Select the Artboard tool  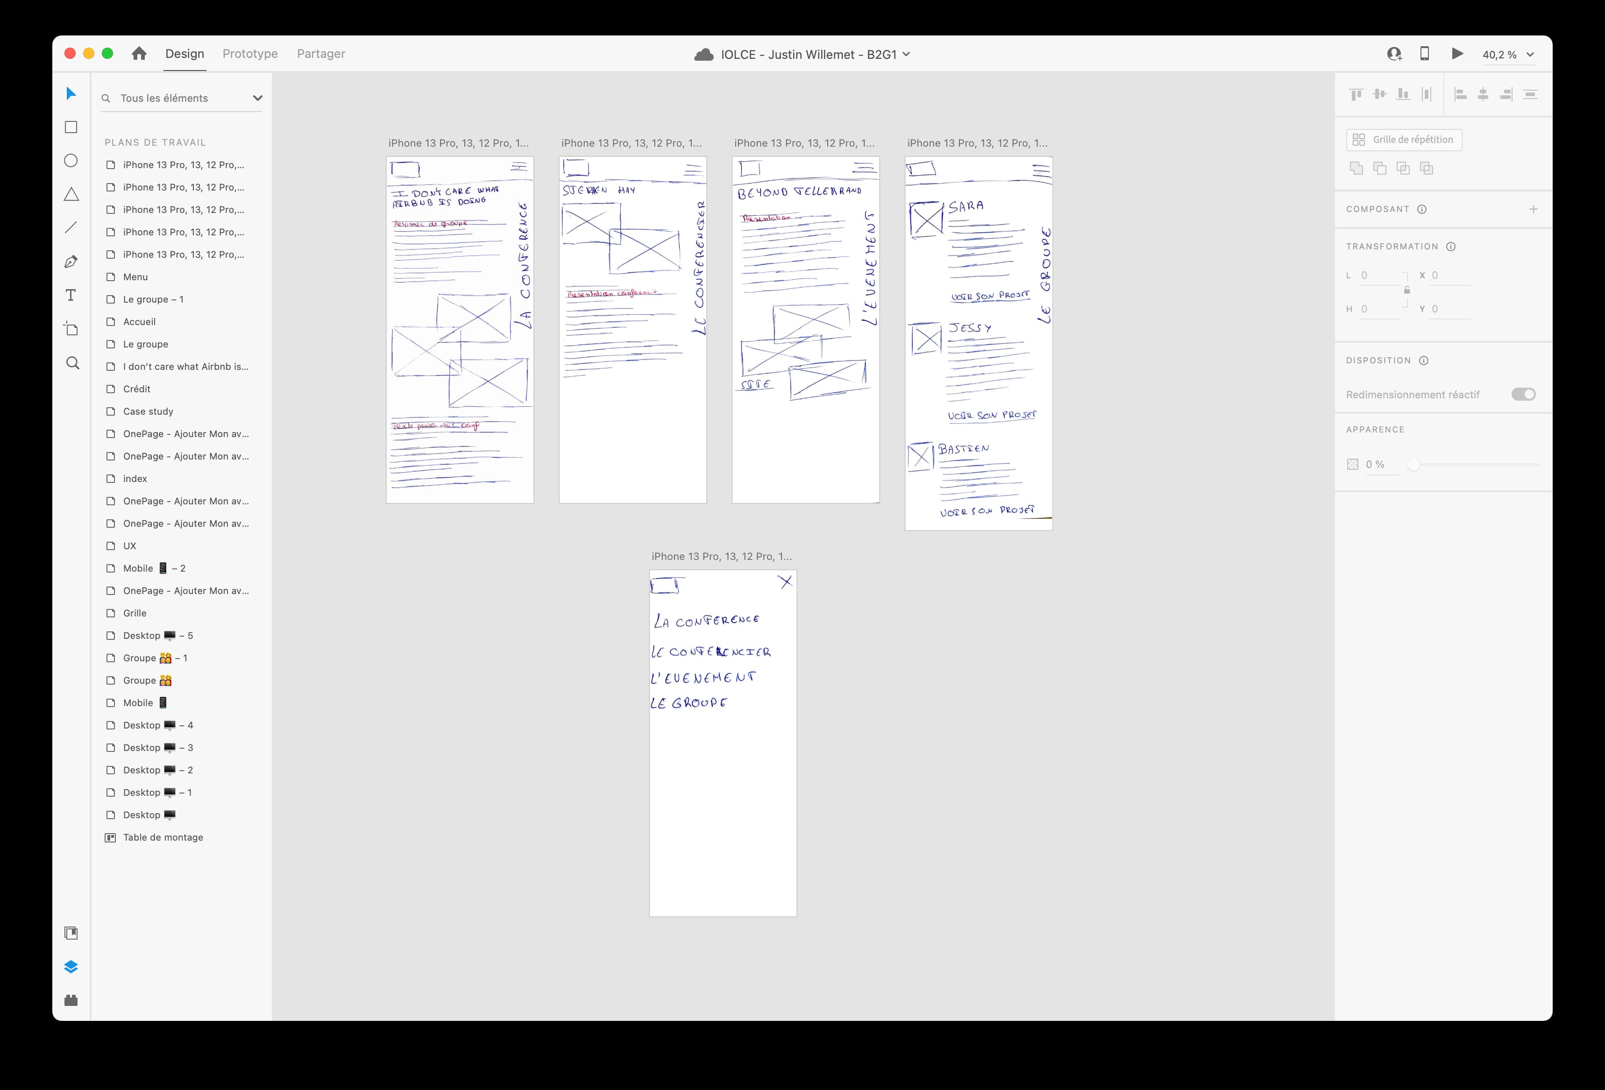[71, 329]
